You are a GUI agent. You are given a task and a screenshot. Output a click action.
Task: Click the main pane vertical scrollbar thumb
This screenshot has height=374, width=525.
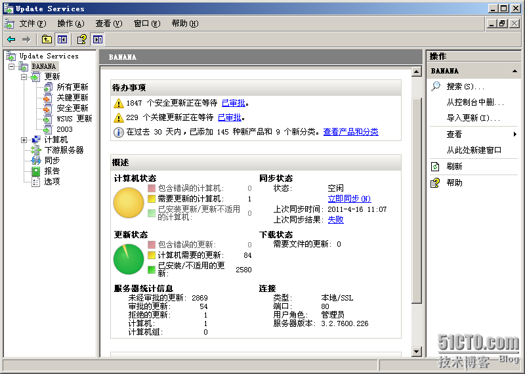(417, 201)
